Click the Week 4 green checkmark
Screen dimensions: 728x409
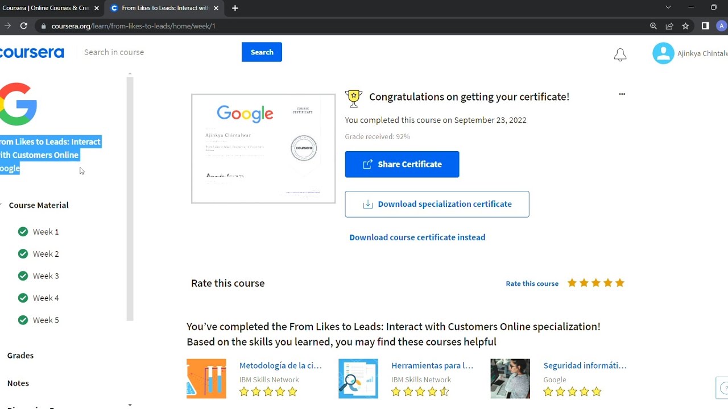(x=23, y=298)
